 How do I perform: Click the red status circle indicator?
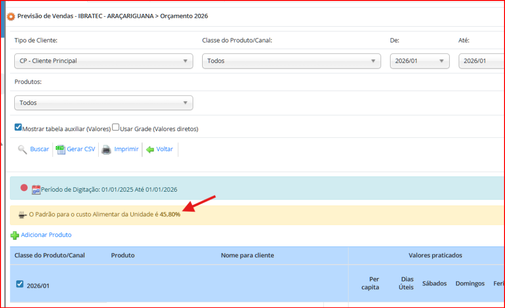24,188
